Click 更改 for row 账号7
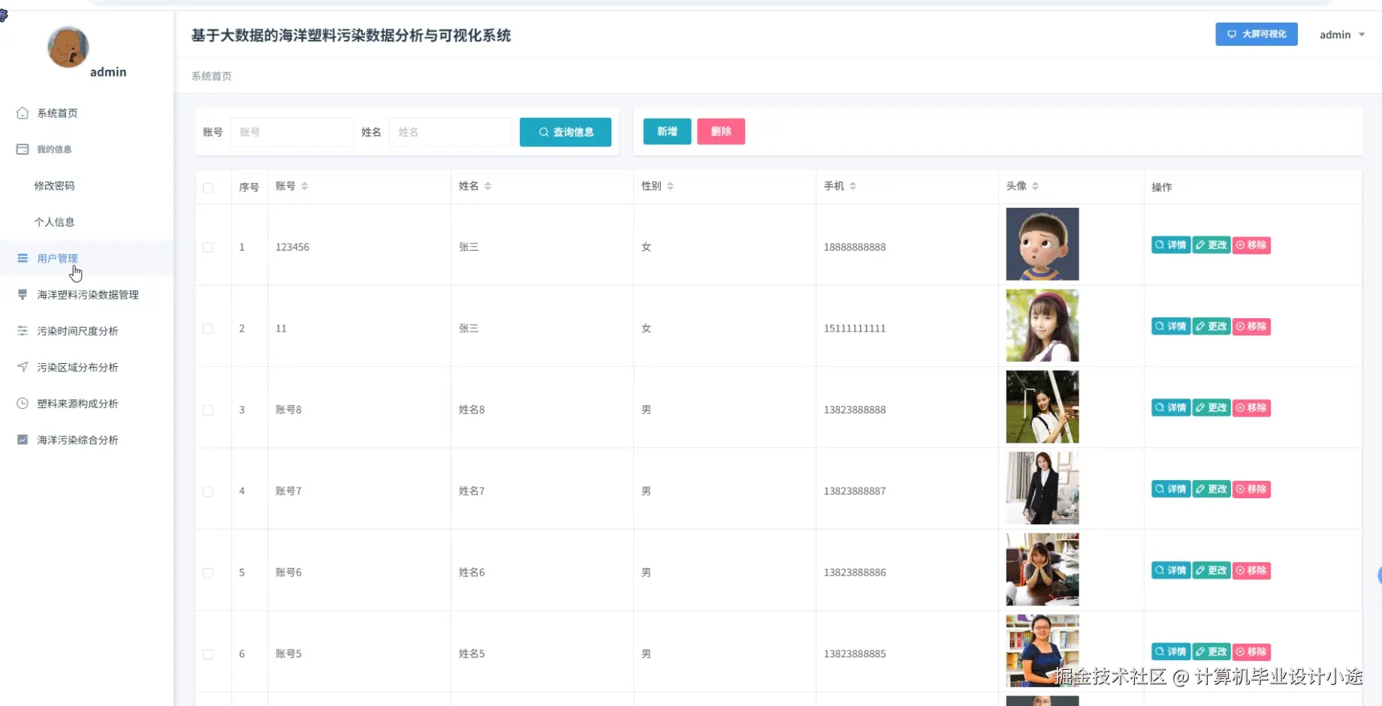 (x=1212, y=489)
